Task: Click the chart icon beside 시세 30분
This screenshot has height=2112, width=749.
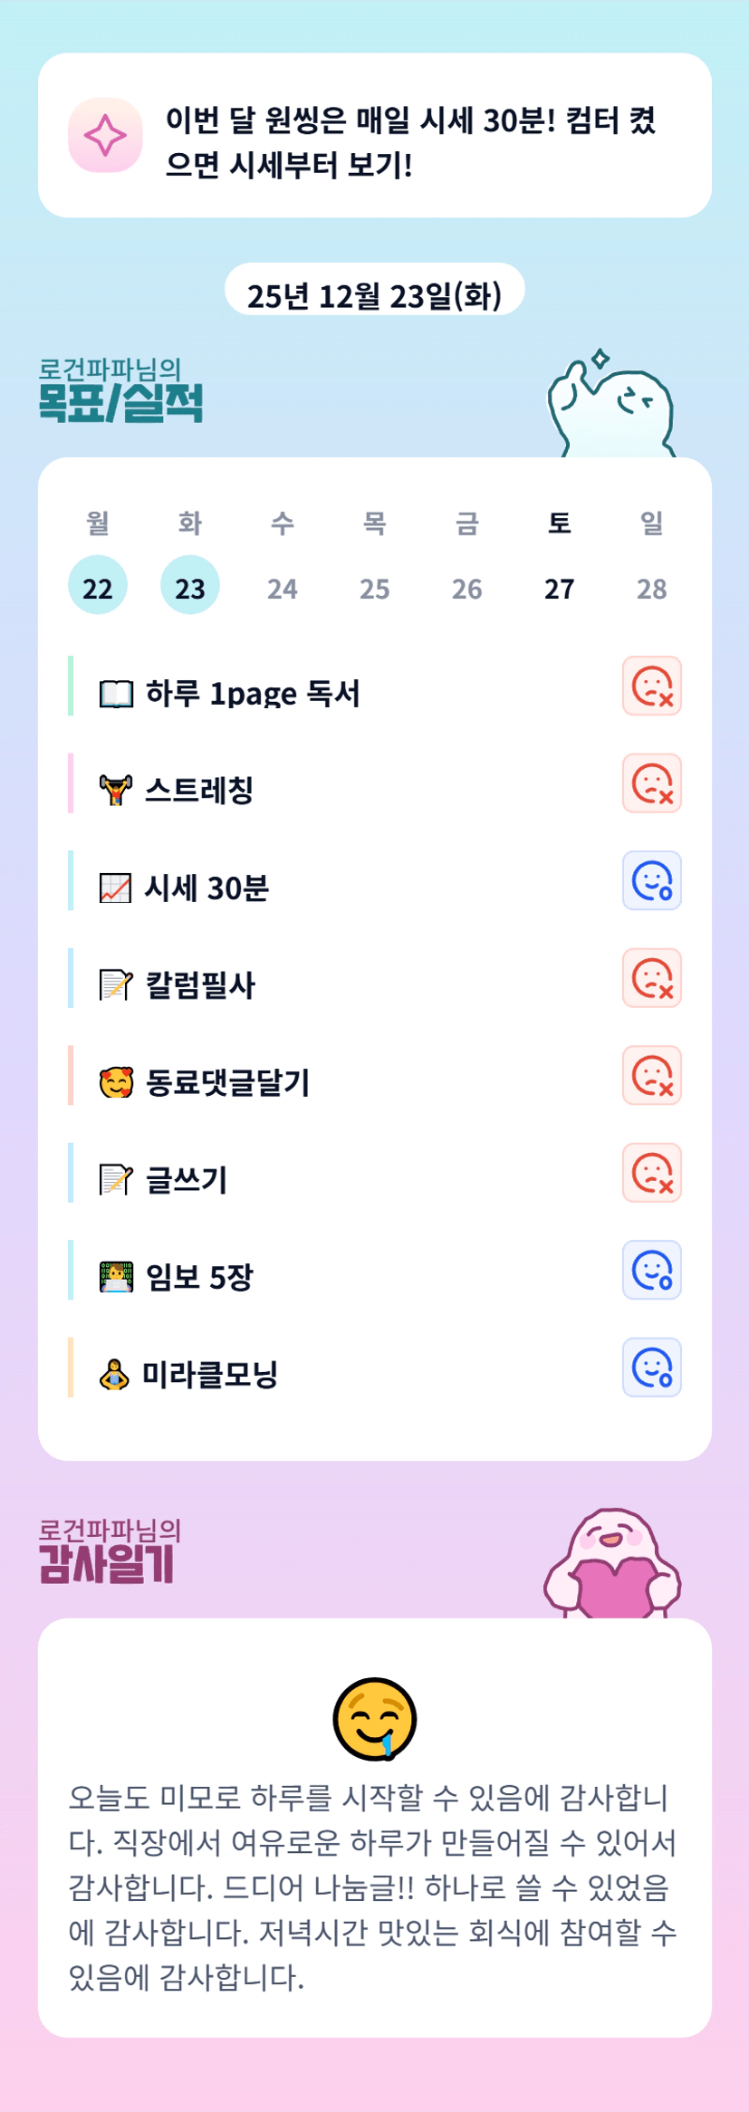Action: point(116,888)
